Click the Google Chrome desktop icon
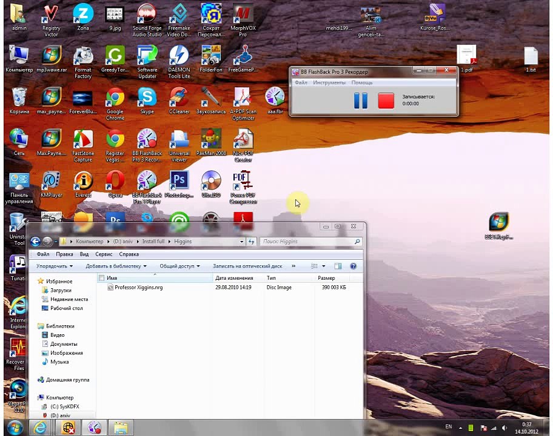Screen dimensions: 553x436 tap(115, 104)
